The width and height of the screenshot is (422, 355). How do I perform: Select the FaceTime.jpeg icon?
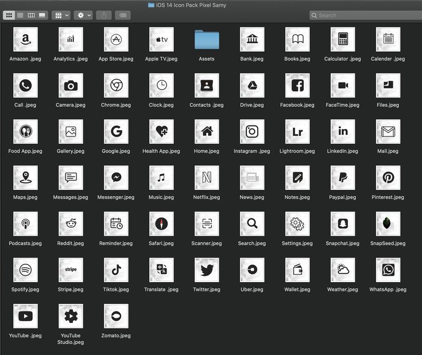343,85
